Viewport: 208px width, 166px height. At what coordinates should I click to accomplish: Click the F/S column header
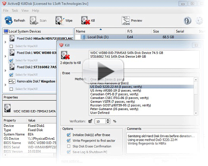point(130,31)
